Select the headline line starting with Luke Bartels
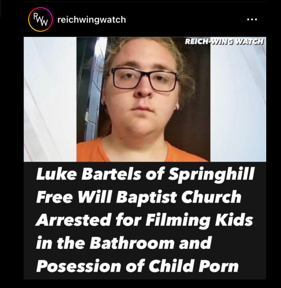Screen dimensions: 281x288 point(145,174)
